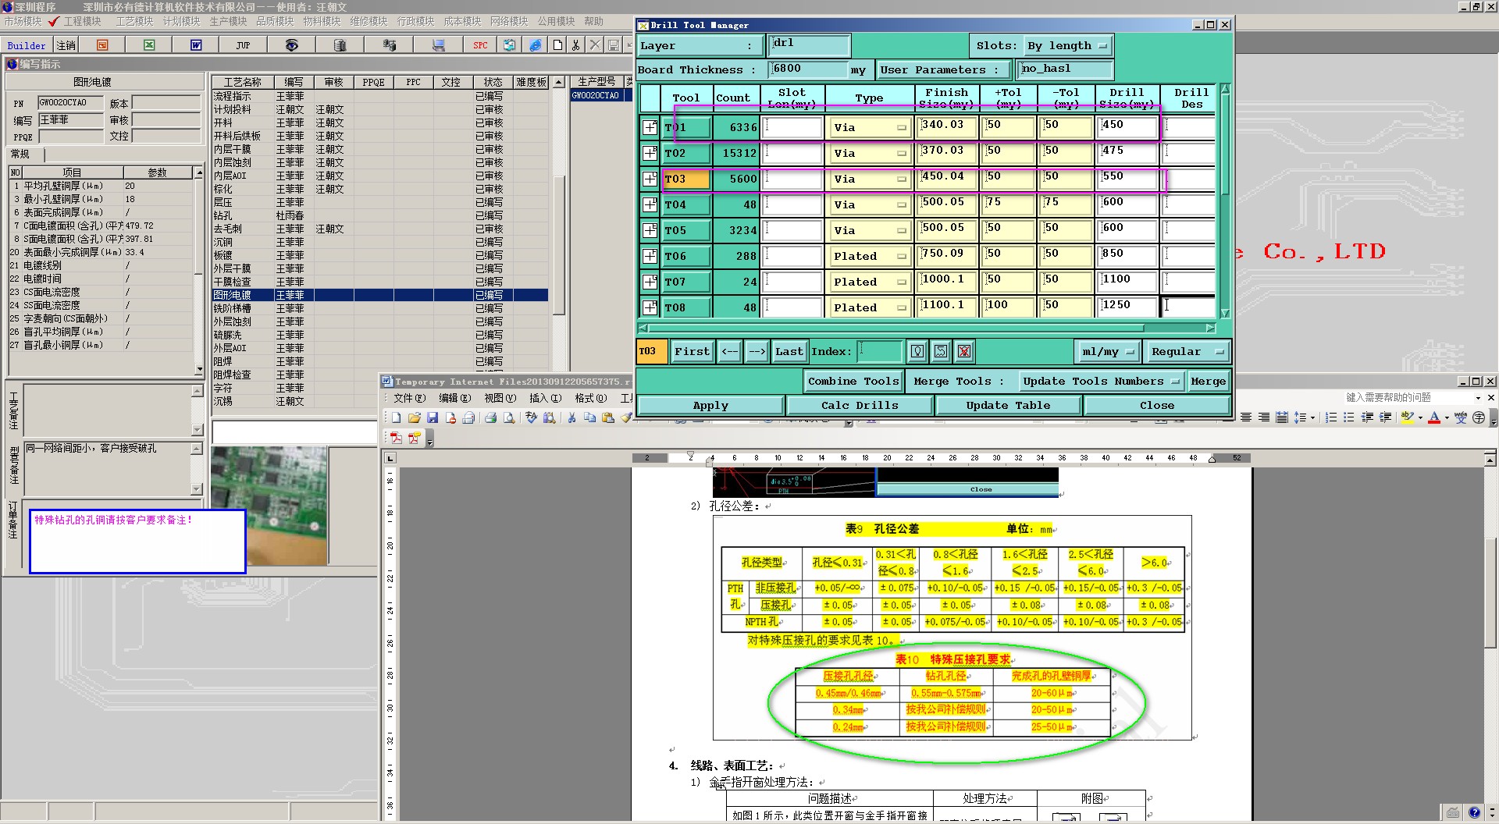This screenshot has height=824, width=1499.
Task: Click the Word document icon in main toolbar
Action: (x=196, y=45)
